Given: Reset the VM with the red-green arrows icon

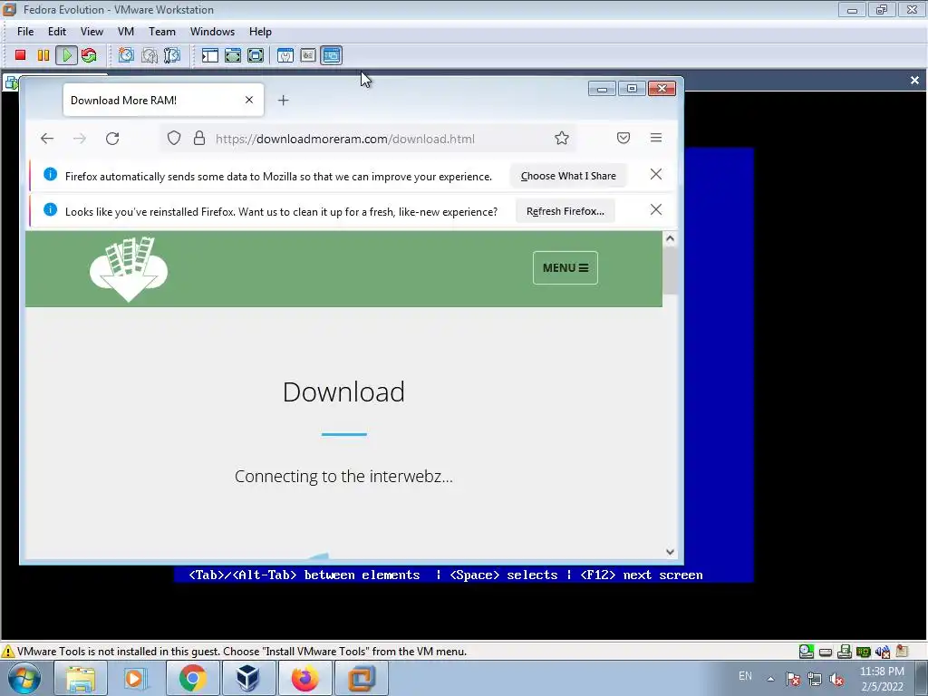Looking at the screenshot, I should click(89, 55).
